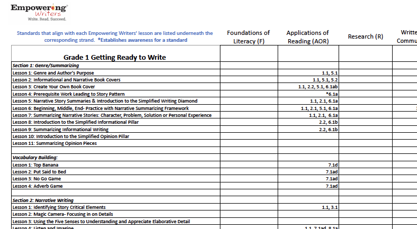Screen dimensions: 417x229
Task: Select Lesson 11: Summarizing Opinion Pieces
Action: pos(54,143)
